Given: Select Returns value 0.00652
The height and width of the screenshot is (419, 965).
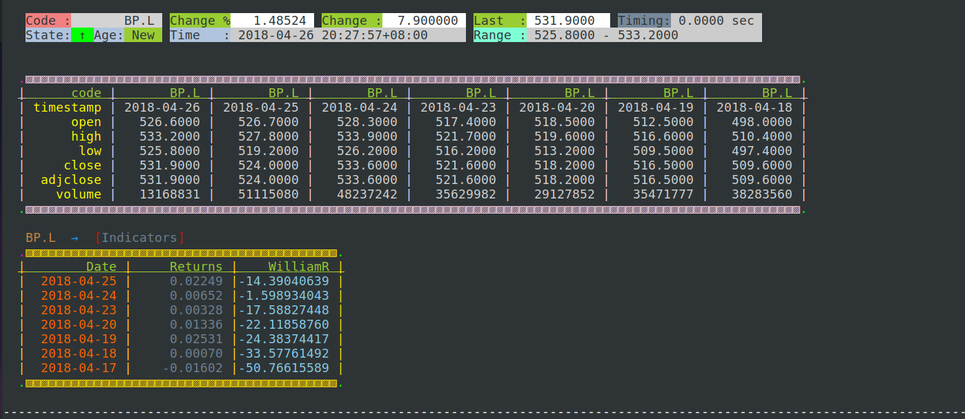Looking at the screenshot, I should (x=197, y=296).
